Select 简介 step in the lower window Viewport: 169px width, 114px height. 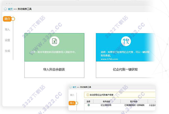pyautogui.click(x=72, y=95)
